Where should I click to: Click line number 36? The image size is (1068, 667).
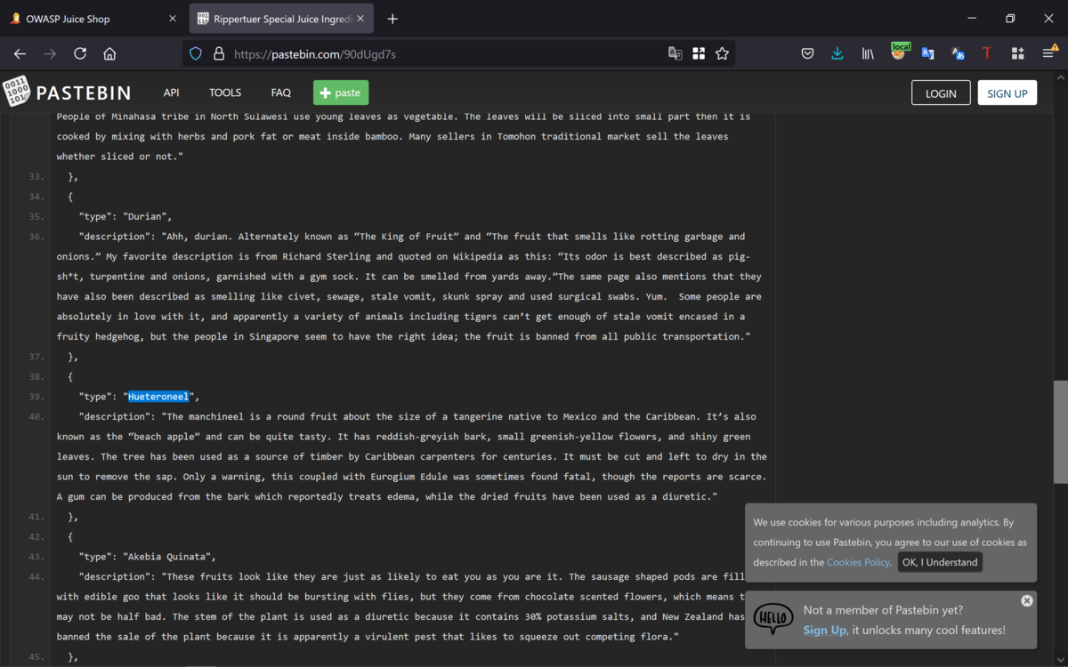pos(36,237)
